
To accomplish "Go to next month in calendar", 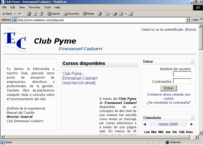I will coord(192,124).
